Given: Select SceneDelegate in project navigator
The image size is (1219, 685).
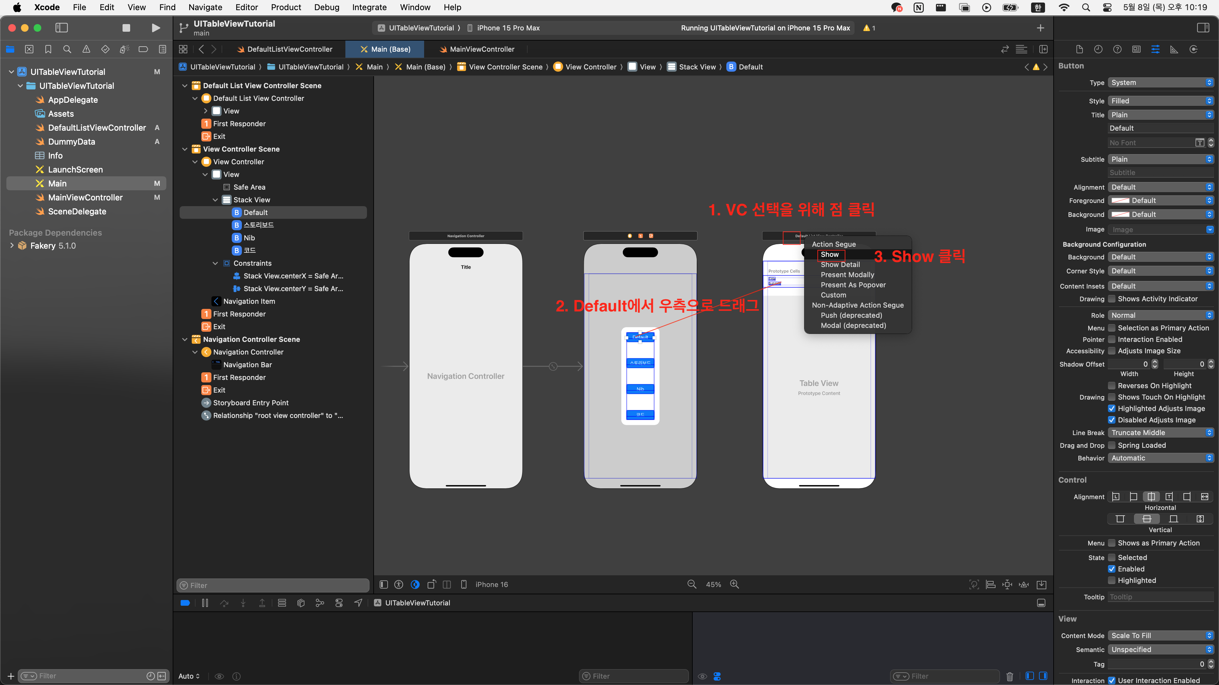Looking at the screenshot, I should [x=77, y=211].
